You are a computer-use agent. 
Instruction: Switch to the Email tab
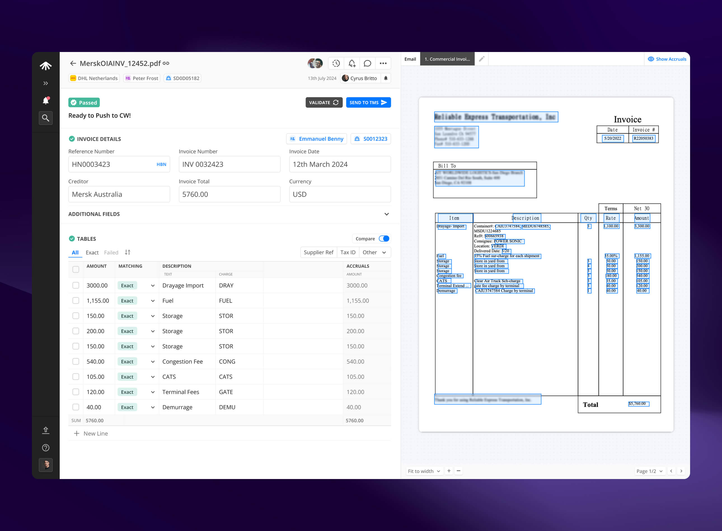coord(410,59)
